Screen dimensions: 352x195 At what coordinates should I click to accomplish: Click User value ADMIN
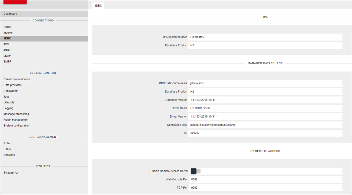point(265,133)
